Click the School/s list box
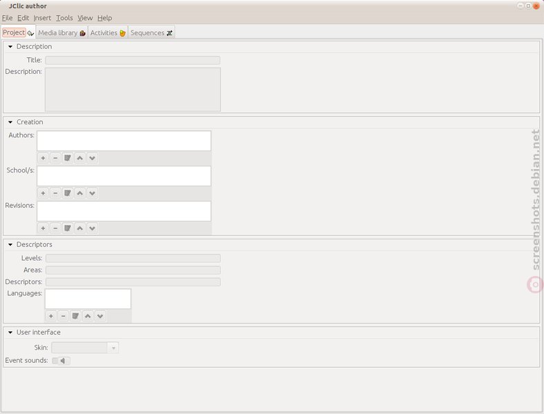The image size is (544, 414). click(x=124, y=176)
